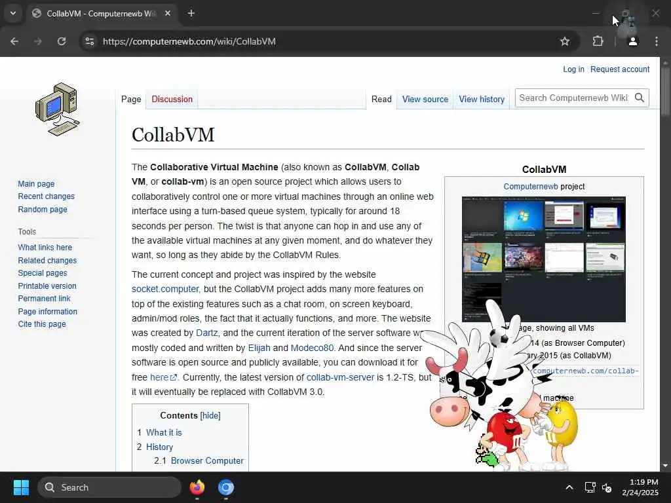
Task: Bookmark this page with the star
Action: pos(565,41)
